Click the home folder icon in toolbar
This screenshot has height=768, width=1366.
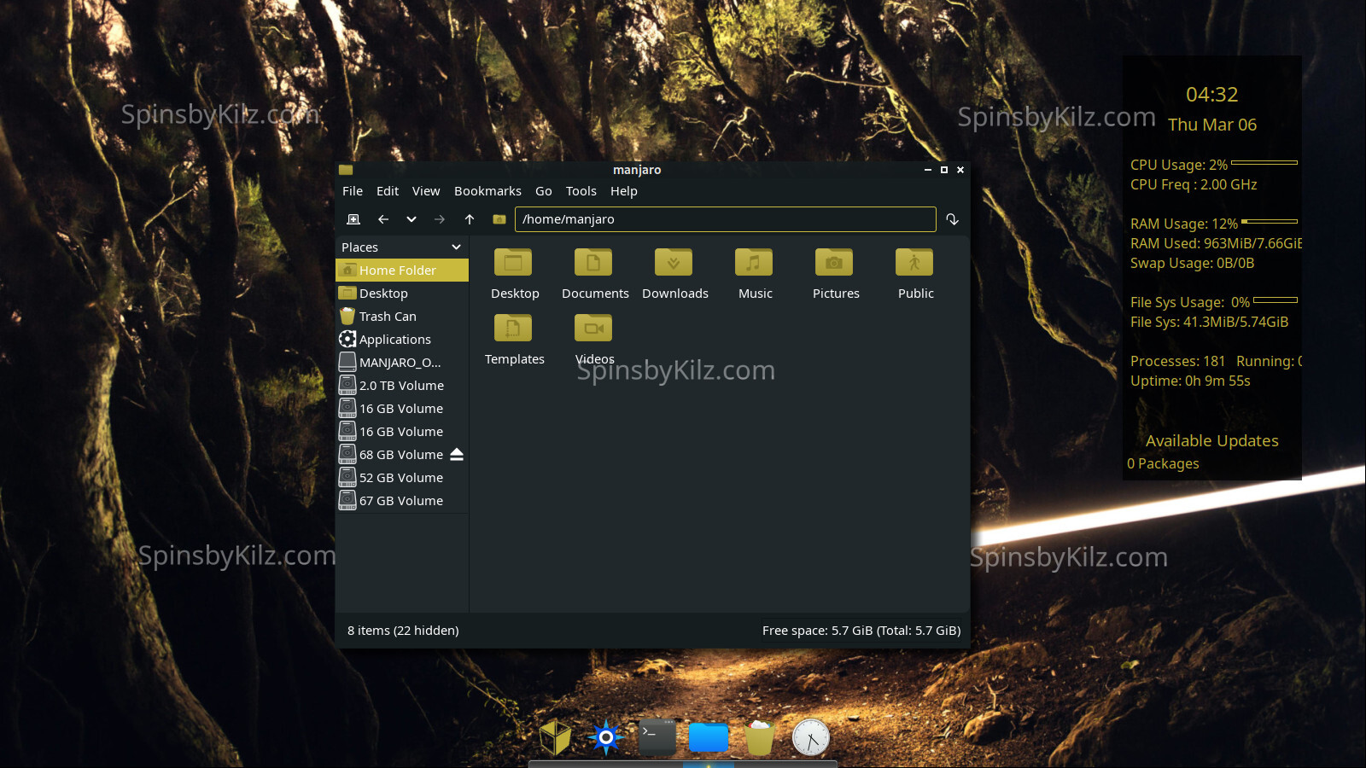coord(499,219)
